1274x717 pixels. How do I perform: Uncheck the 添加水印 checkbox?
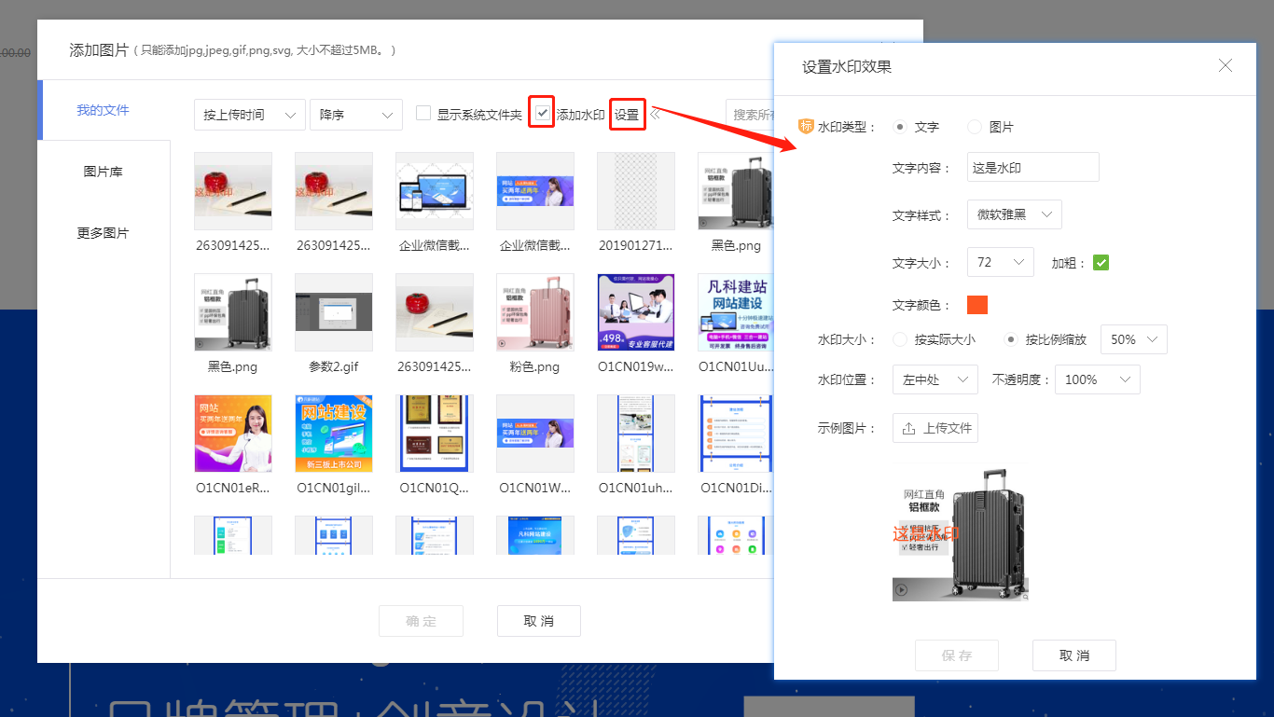pyautogui.click(x=542, y=113)
